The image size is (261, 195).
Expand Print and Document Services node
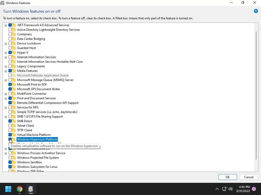click(6, 99)
